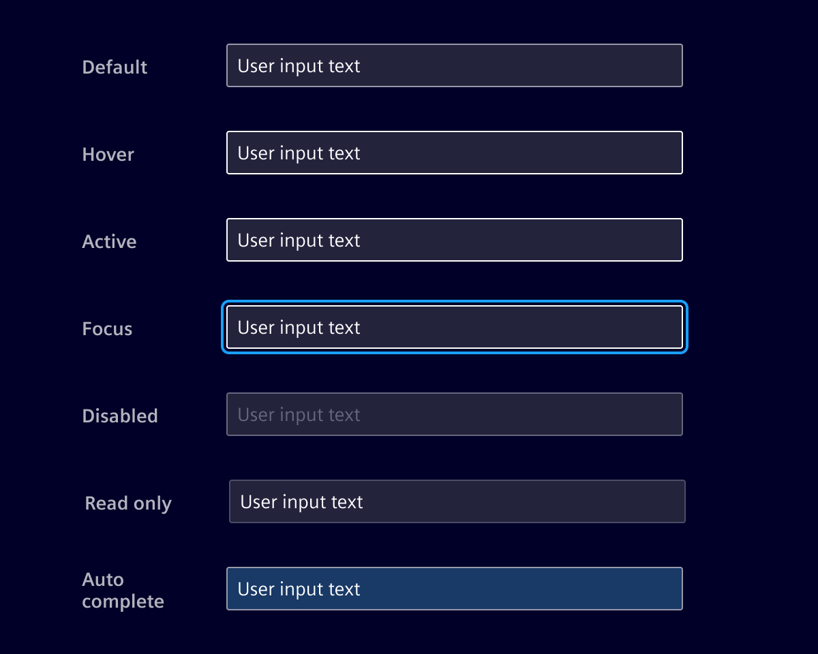The height and width of the screenshot is (654, 818).
Task: Click the 'Focus' label text
Action: [x=107, y=328]
